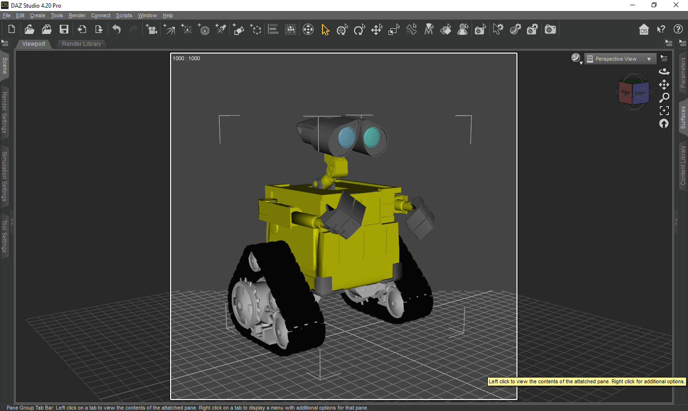688x411 pixels.
Task: Click the view cube's Front face
Action: pos(640,93)
